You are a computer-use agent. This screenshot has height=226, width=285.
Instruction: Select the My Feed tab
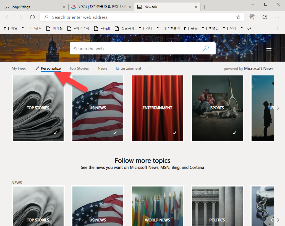coord(19,68)
